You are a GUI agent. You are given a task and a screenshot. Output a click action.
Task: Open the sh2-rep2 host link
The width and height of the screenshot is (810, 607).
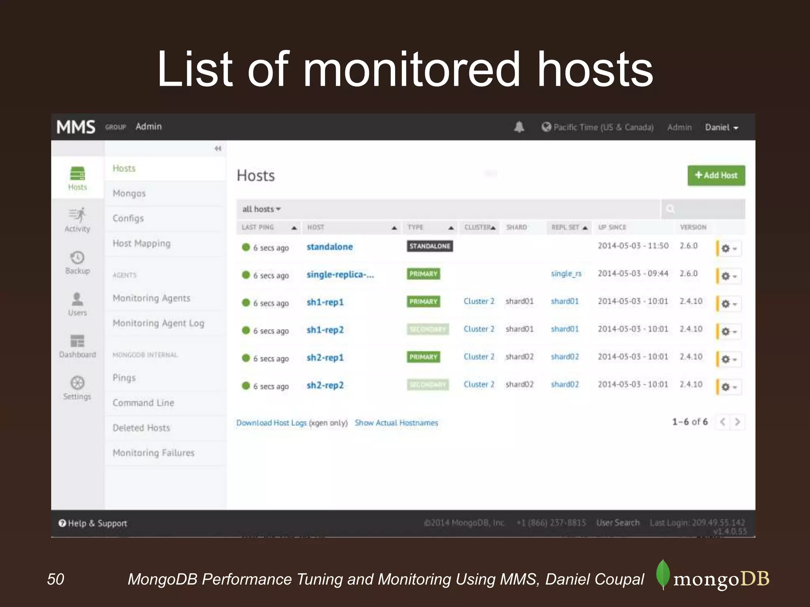tap(325, 385)
